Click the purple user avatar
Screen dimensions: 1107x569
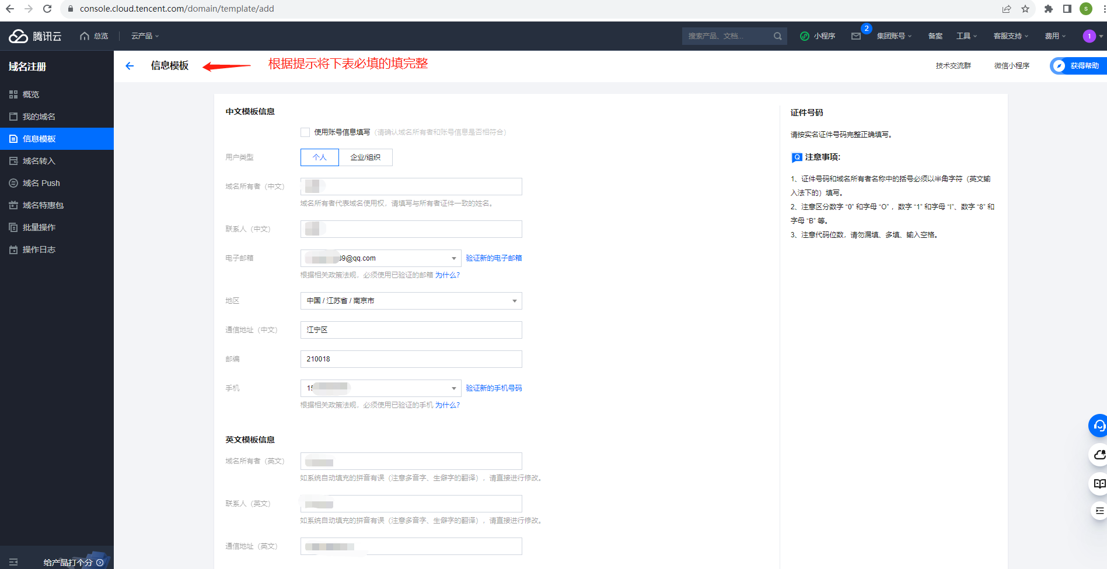pyautogui.click(x=1089, y=36)
